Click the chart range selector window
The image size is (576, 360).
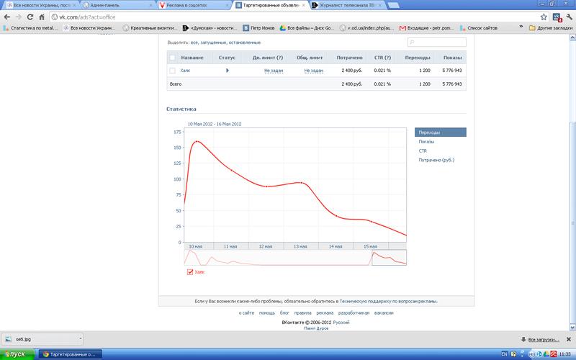[389, 258]
